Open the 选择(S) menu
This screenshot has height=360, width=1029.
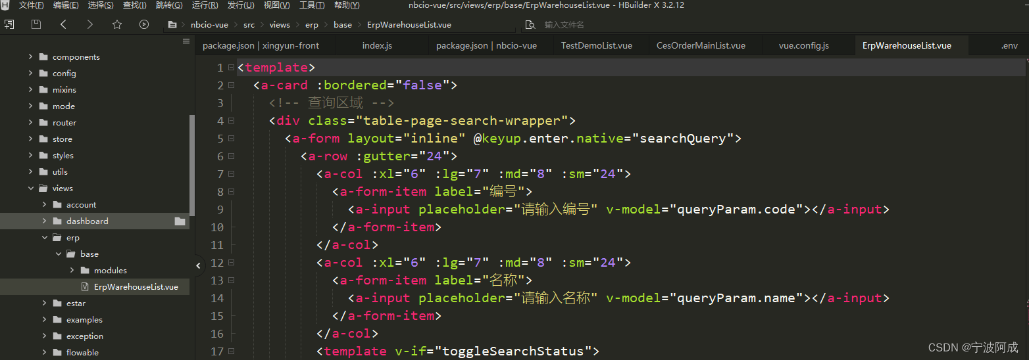point(100,5)
